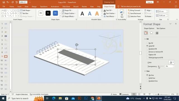Click Bring Forward
The height and width of the screenshot is (101, 179).
coord(134,10)
